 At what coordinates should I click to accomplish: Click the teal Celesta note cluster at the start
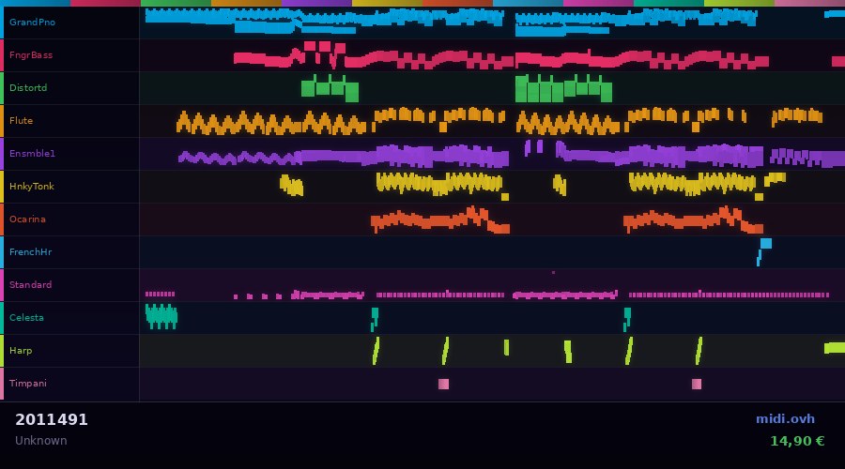tap(161, 317)
